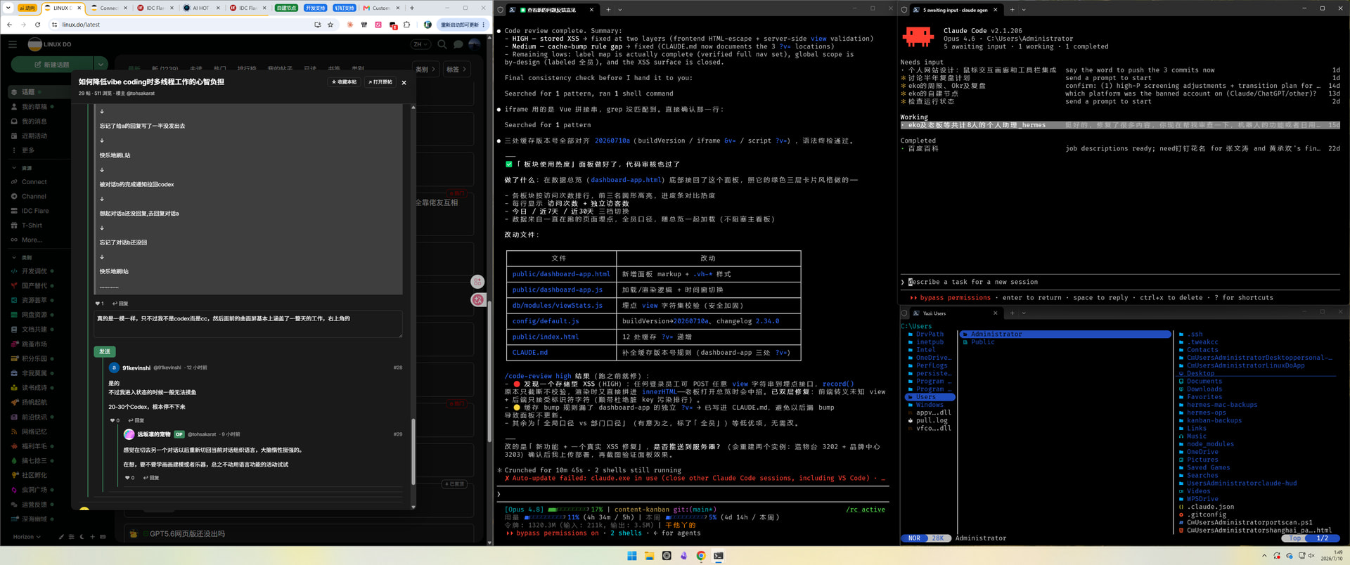Screen dimensions: 1350x565
Task: Click the 91kevinshi user avatar
Action: click(114, 368)
